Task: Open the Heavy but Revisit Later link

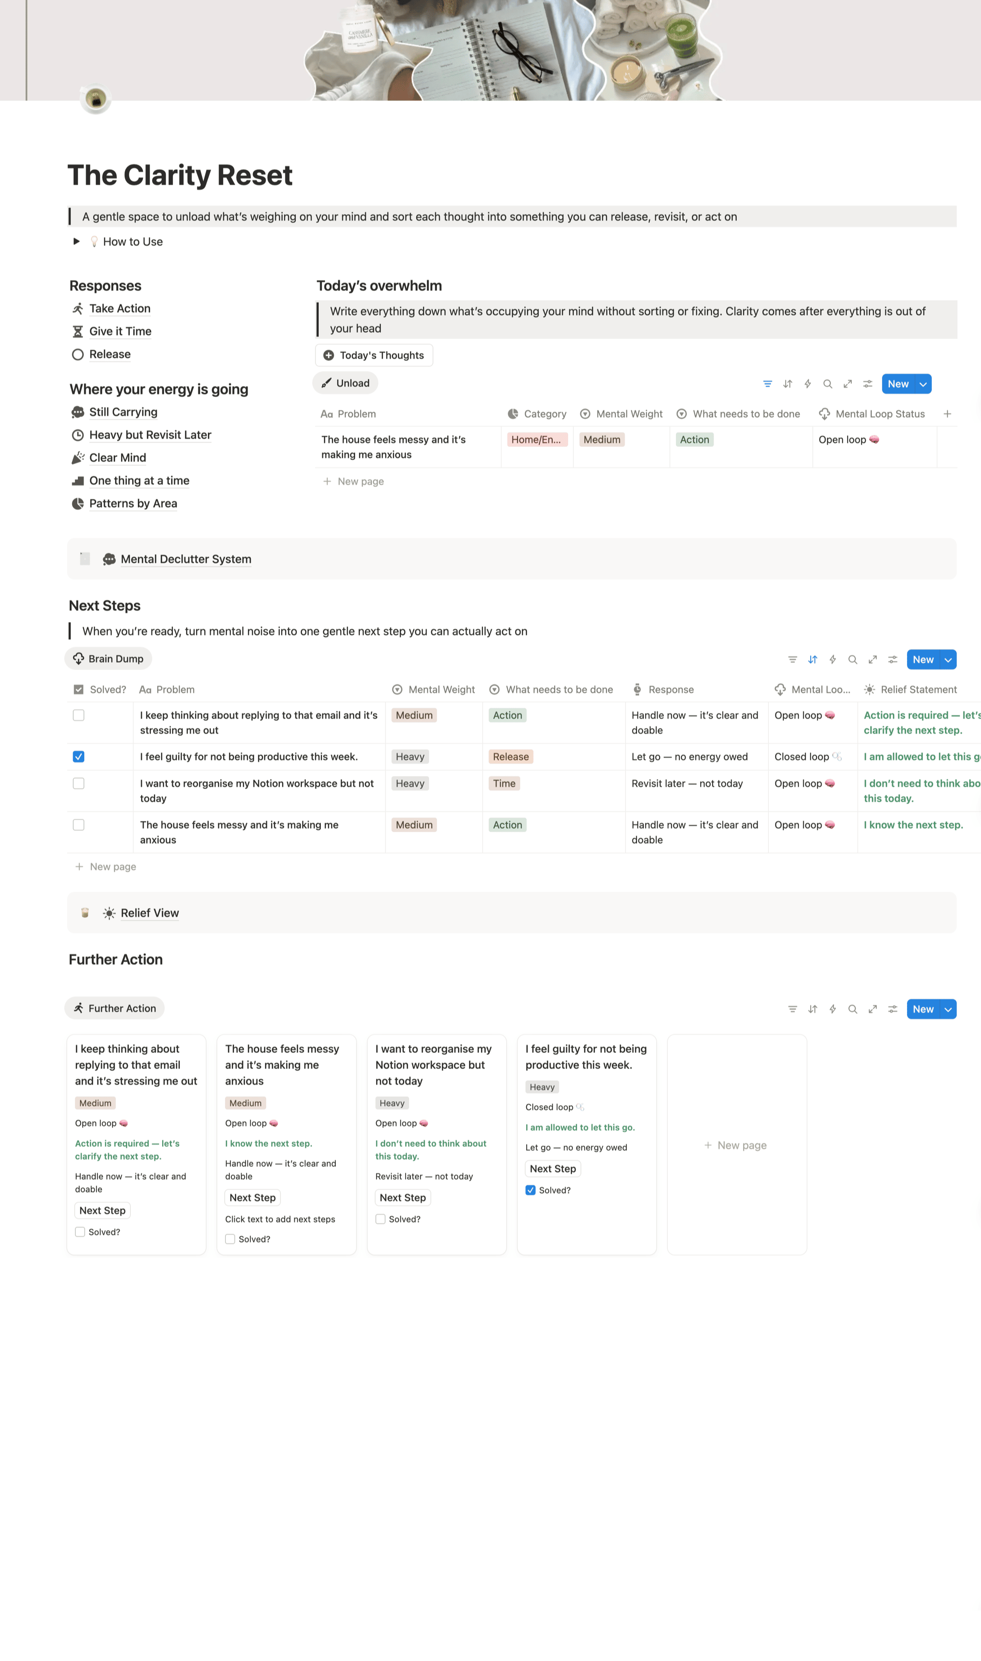Action: 150,435
